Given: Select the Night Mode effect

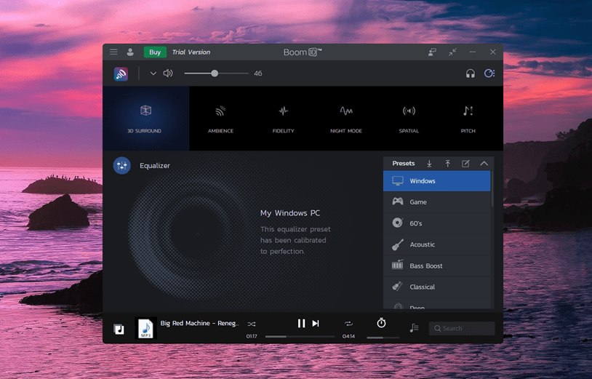Looking at the screenshot, I should (x=346, y=119).
